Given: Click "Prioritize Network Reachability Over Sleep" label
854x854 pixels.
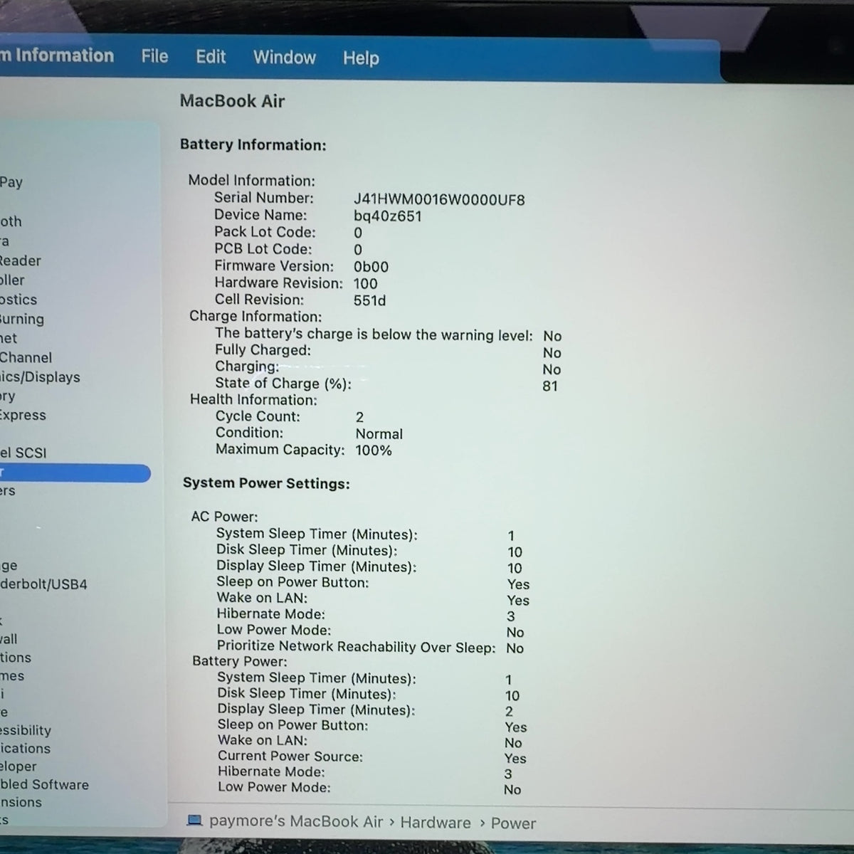Looking at the screenshot, I should pos(357,647).
